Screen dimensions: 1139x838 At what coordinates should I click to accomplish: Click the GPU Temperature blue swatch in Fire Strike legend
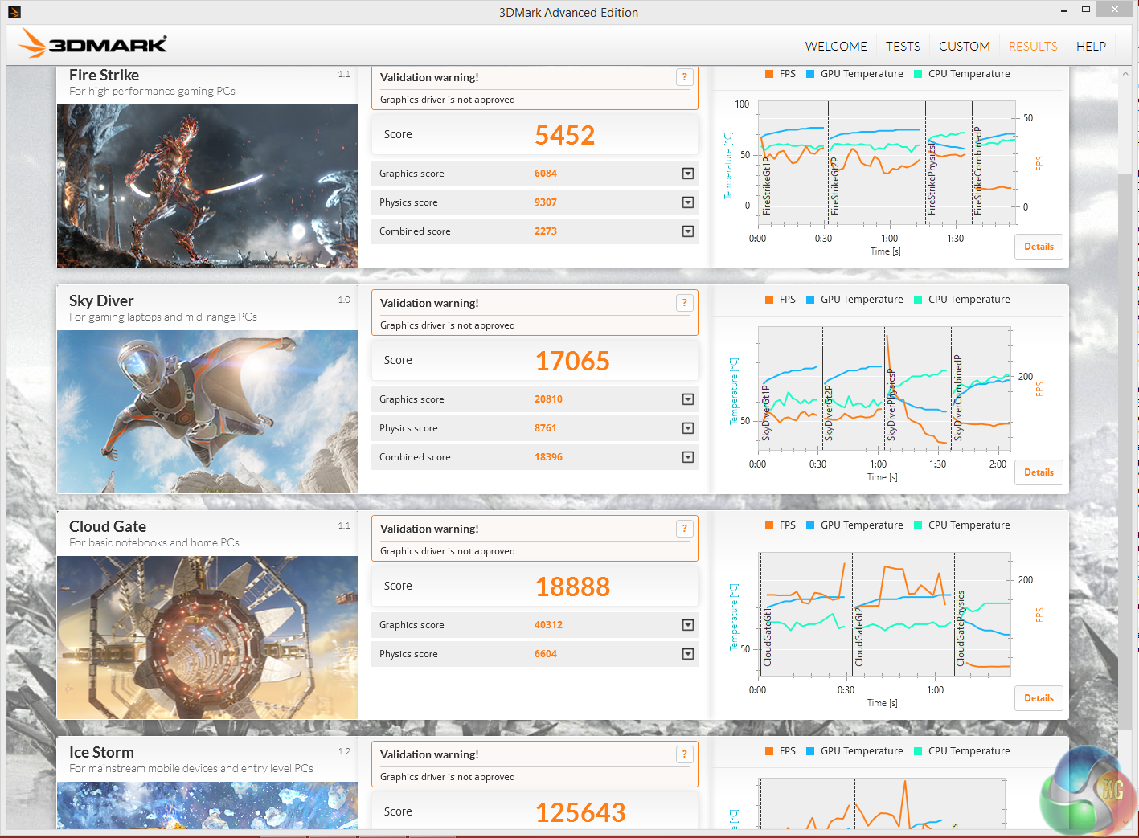tap(810, 74)
